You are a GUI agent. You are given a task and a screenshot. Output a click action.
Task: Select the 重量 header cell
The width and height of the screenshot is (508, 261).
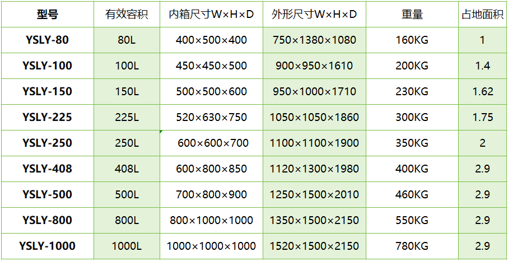coord(412,14)
